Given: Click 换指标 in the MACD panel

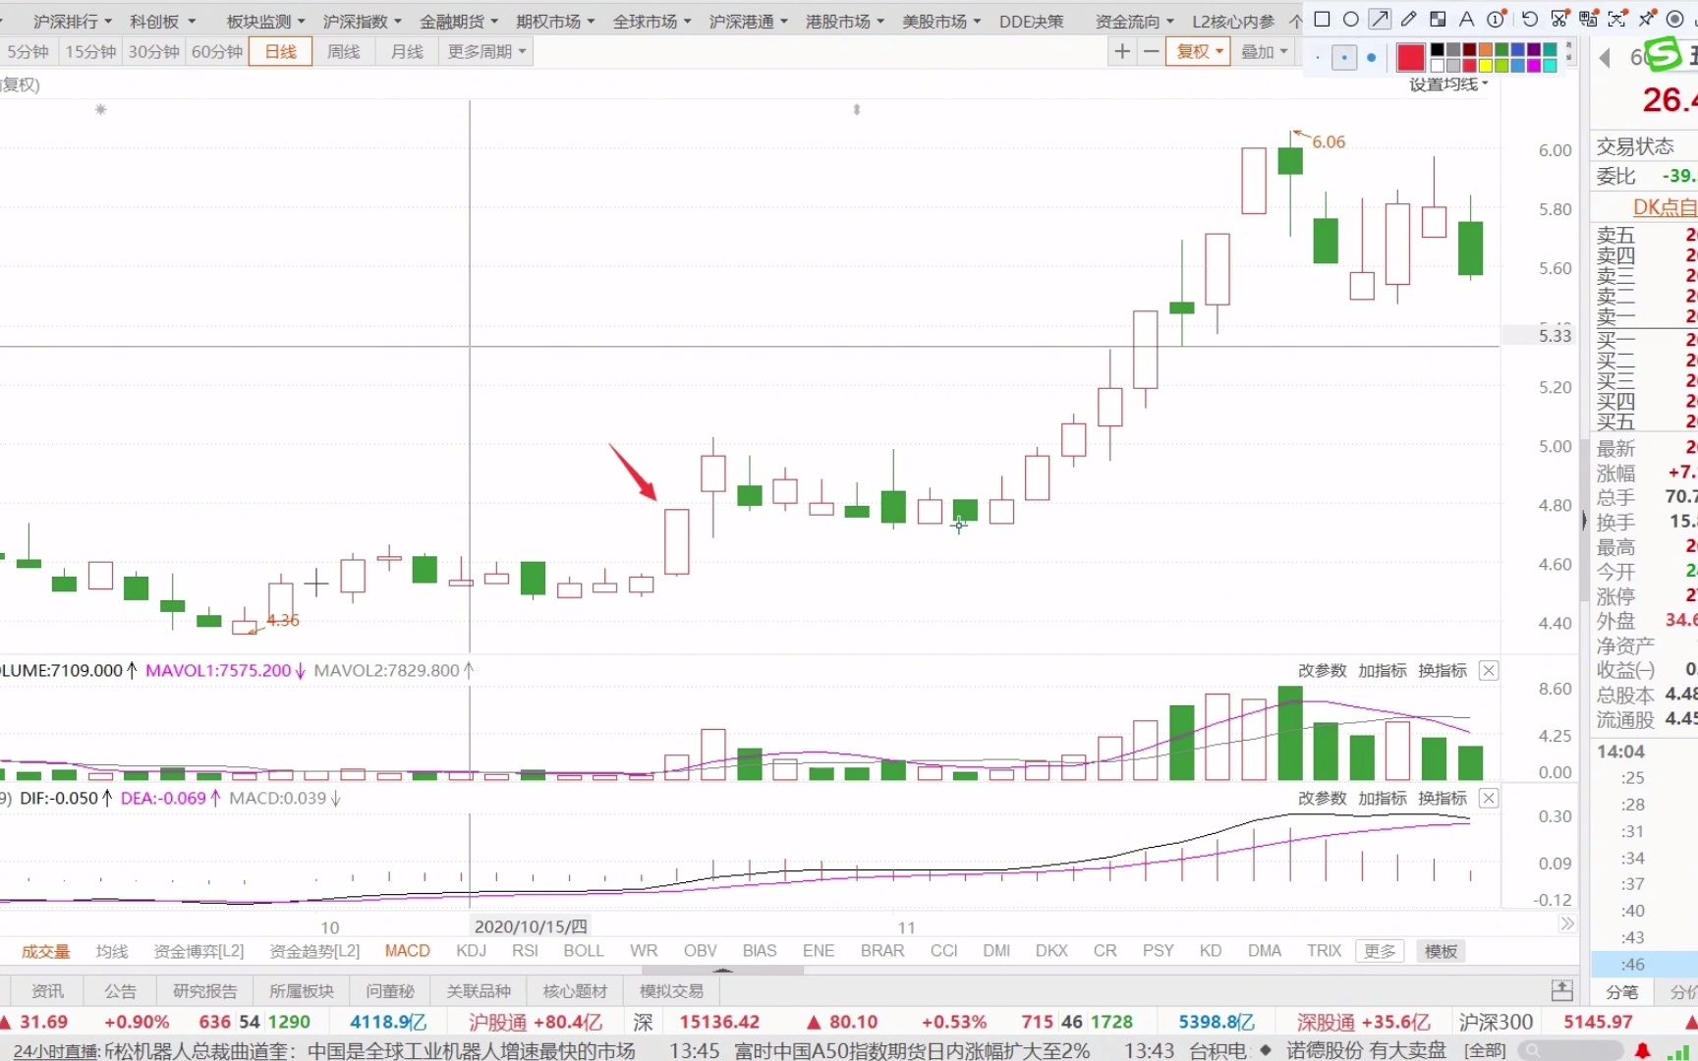Looking at the screenshot, I should pos(1443,799).
